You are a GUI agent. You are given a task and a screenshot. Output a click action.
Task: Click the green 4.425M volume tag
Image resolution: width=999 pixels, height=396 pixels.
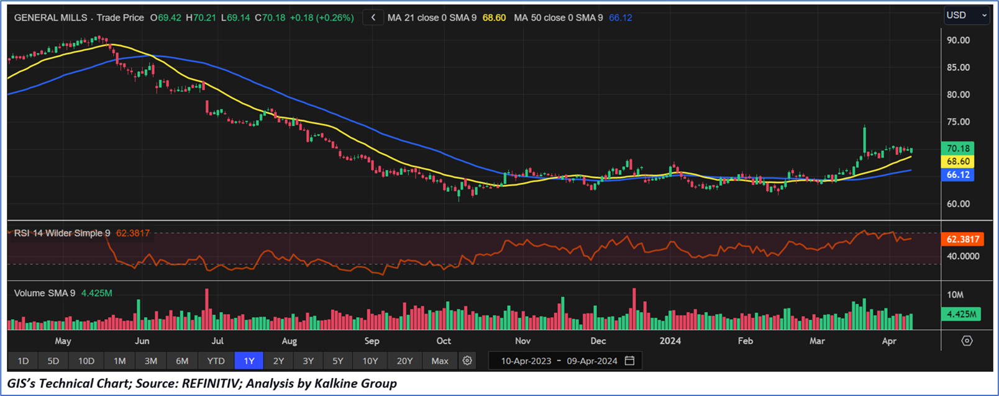pyautogui.click(x=961, y=314)
